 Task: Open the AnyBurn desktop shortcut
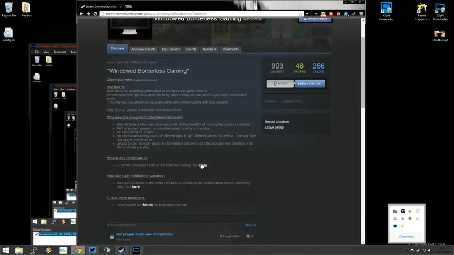click(x=27, y=10)
